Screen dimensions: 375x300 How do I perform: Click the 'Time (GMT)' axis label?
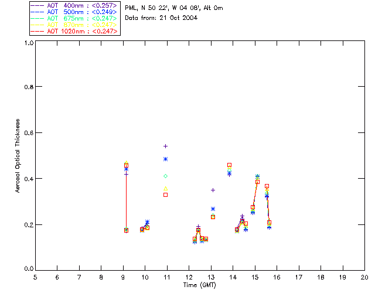tap(199, 285)
